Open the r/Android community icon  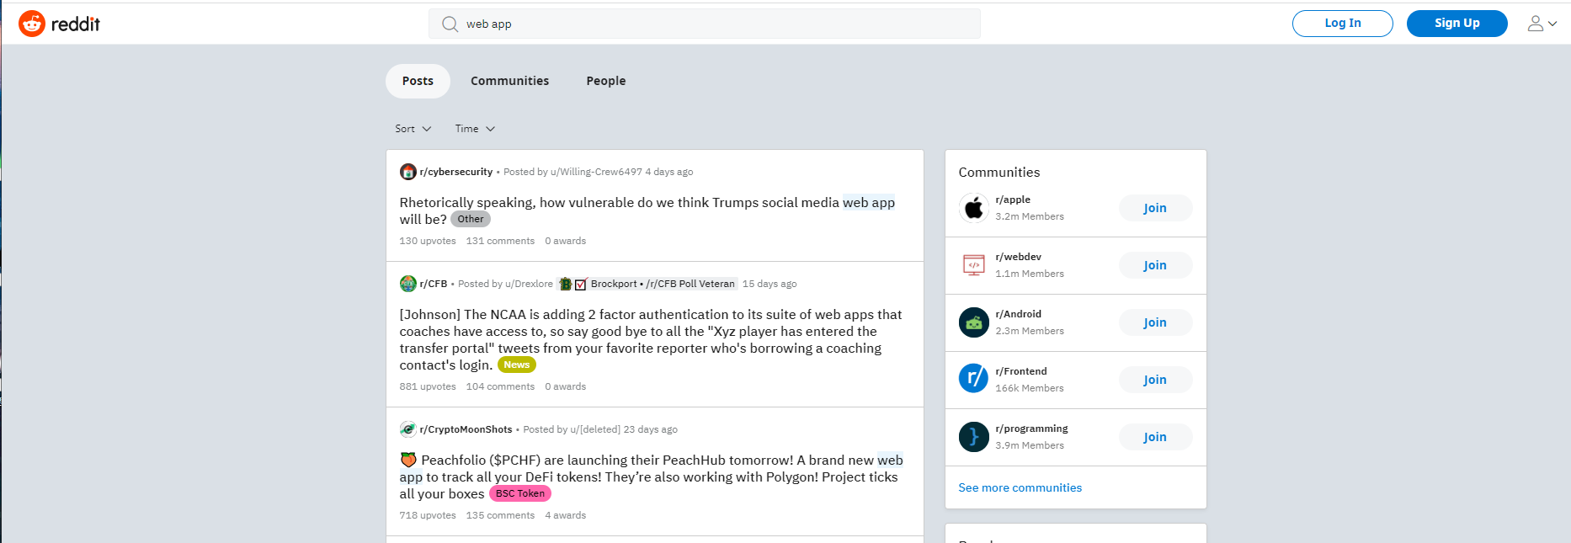(973, 322)
